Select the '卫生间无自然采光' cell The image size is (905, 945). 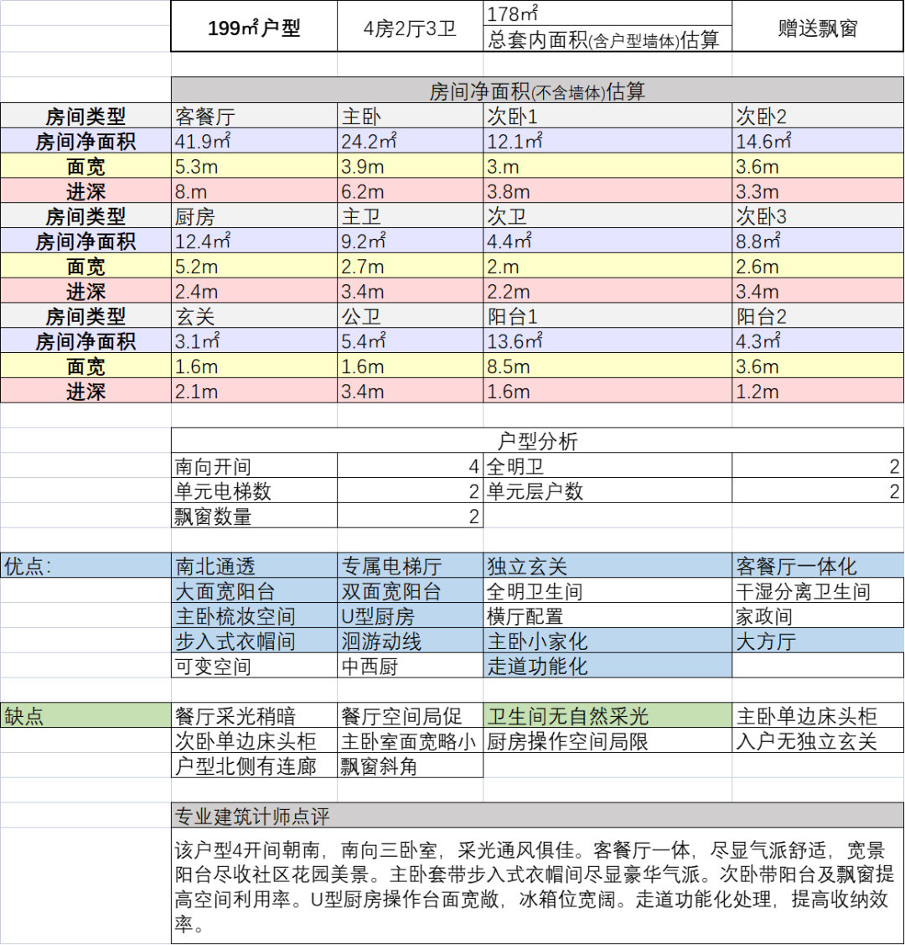(608, 715)
